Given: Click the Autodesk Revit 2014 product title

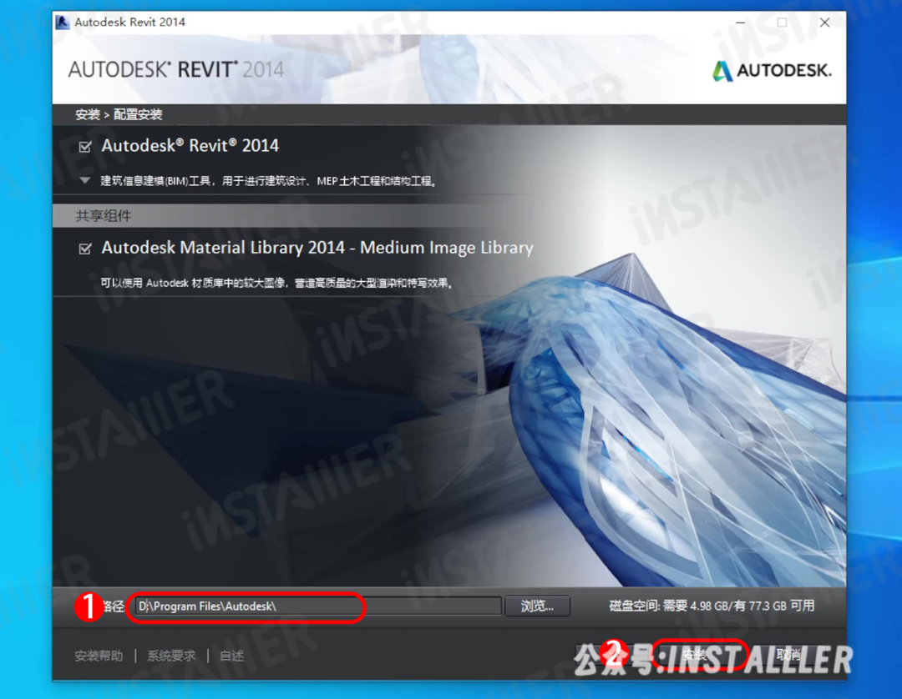Looking at the screenshot, I should pyautogui.click(x=190, y=146).
